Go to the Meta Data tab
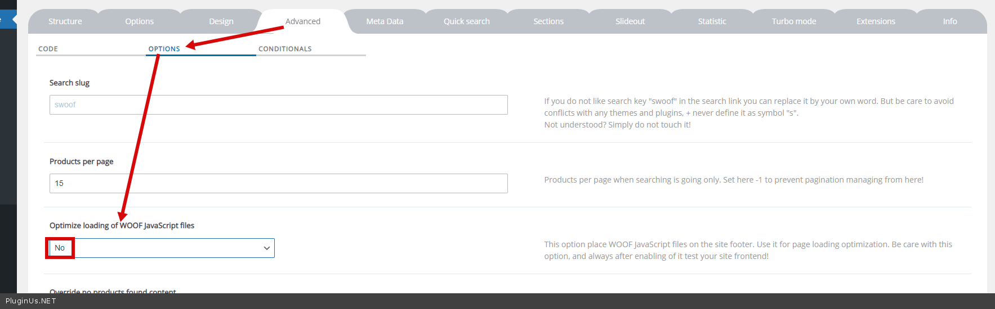The image size is (995, 309). coord(385,21)
